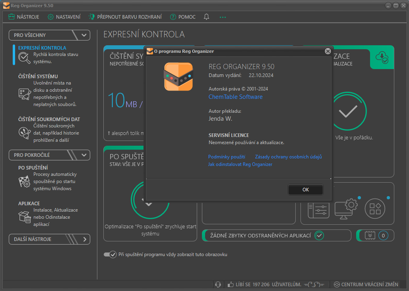The width and height of the screenshot is (409, 291).
Task: Click the monitor with gear icon
Action: [346, 208]
